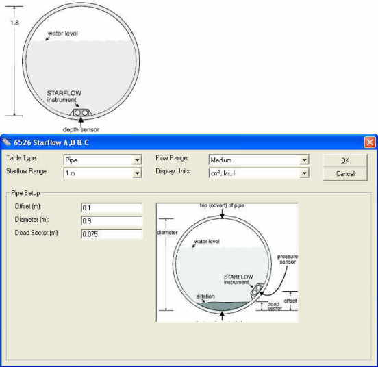Click the Offset (m) input field
The image size is (378, 367).
coord(112,207)
